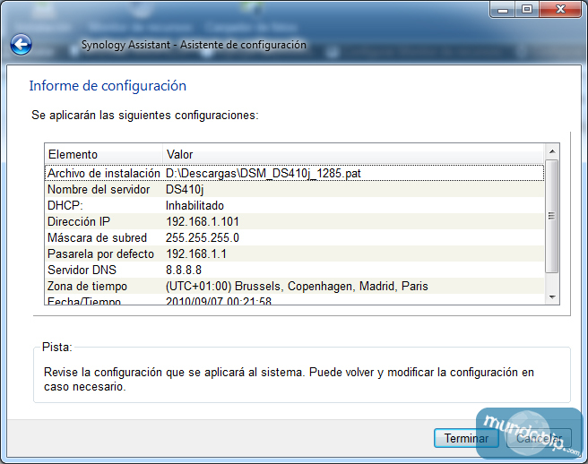Click the Inhabilitado value
The width and height of the screenshot is (588, 464).
(195, 205)
